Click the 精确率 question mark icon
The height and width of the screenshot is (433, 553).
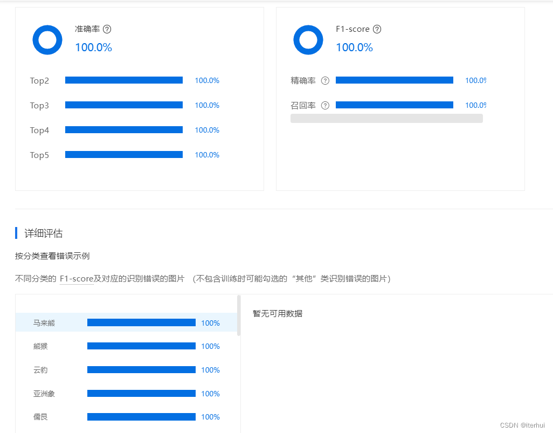click(x=325, y=80)
